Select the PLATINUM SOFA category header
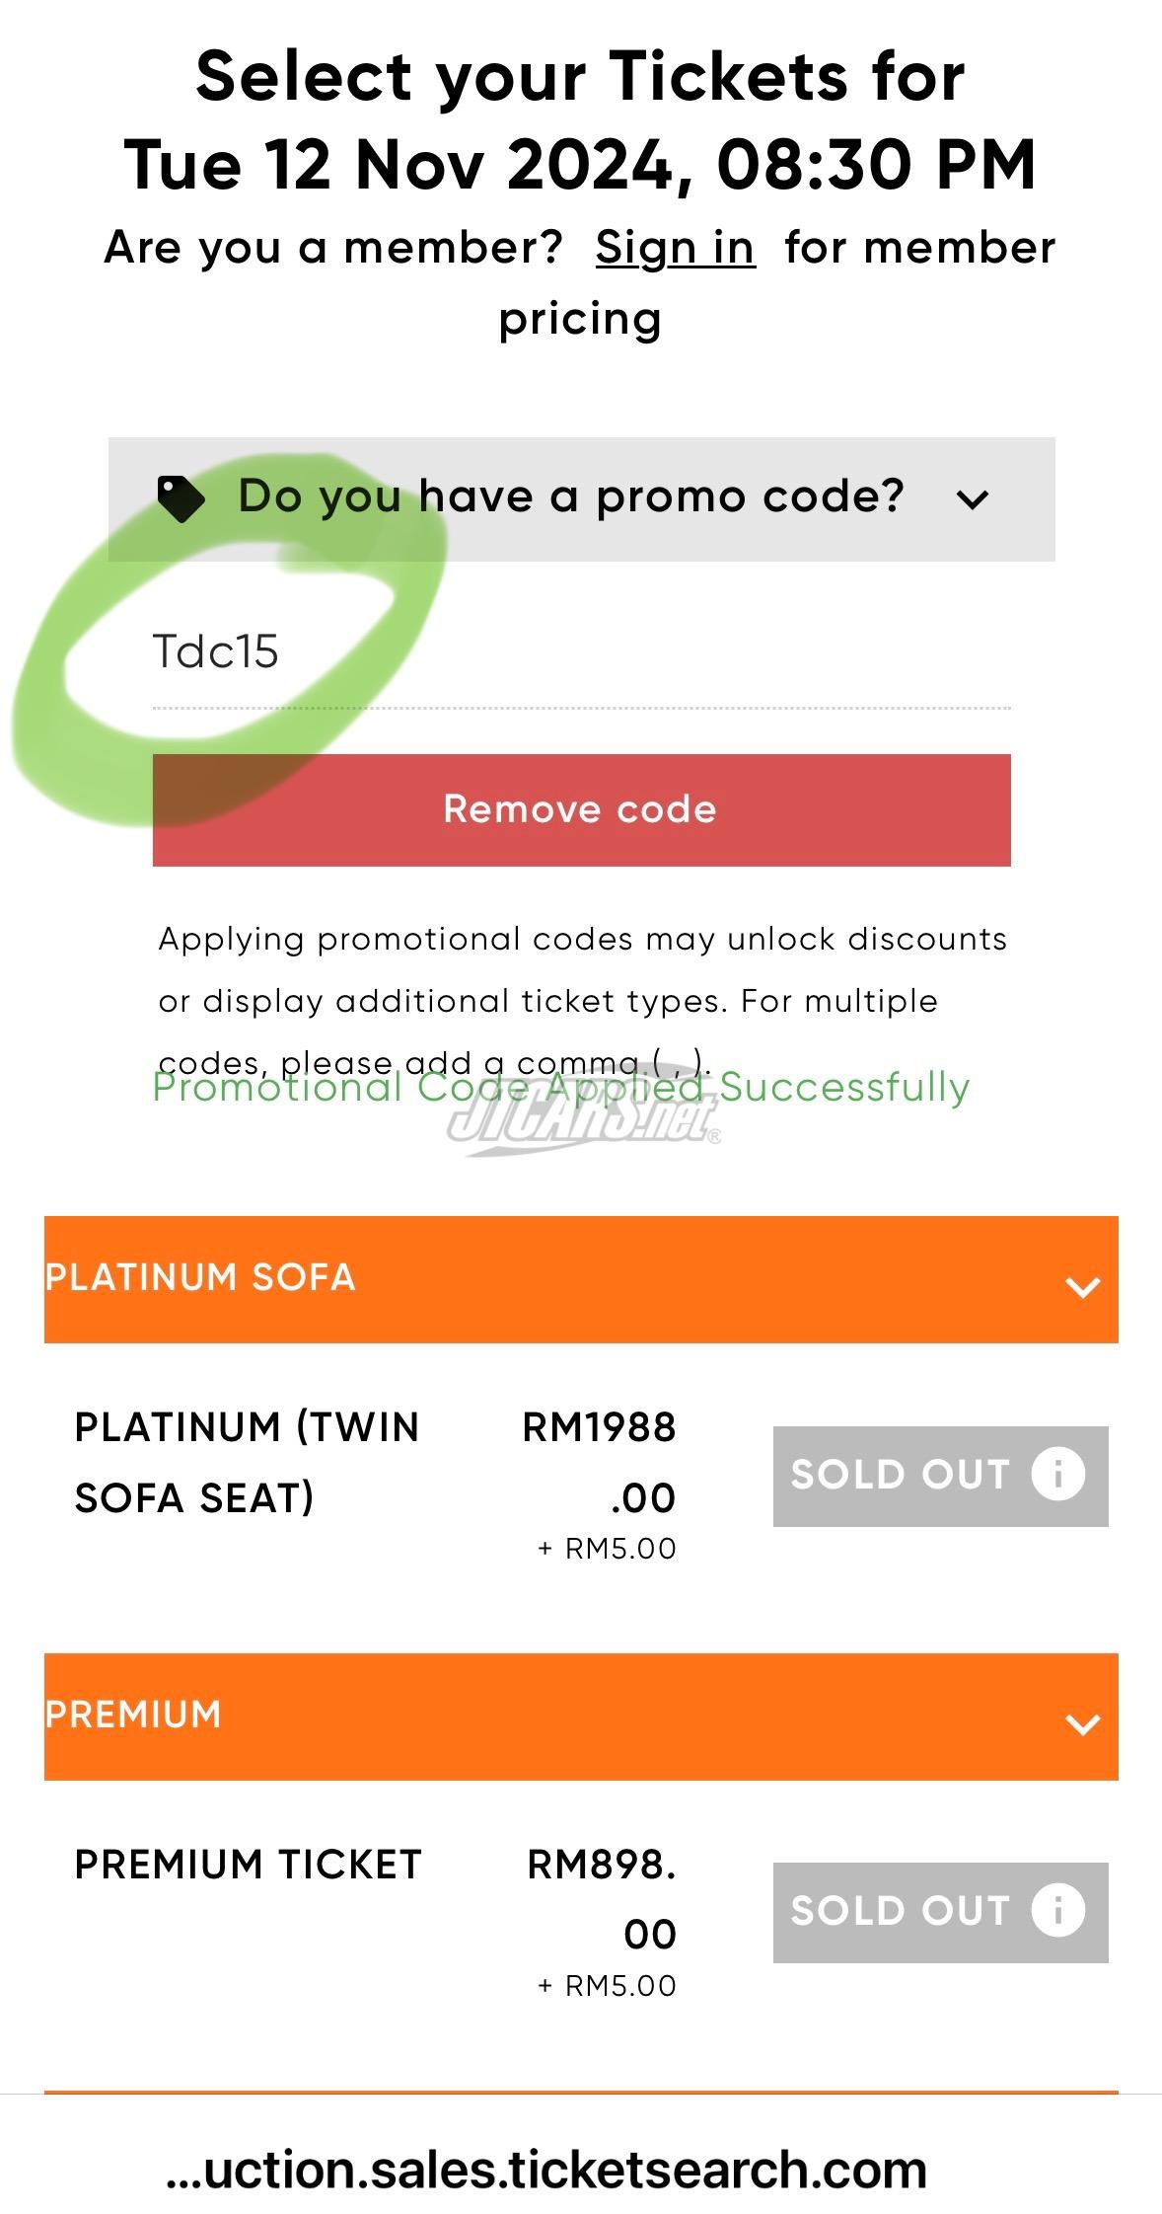Screen dimensions: 1162x2214 tap(200, 1278)
